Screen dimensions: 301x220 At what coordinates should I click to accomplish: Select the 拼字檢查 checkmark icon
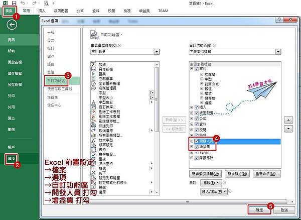(93, 154)
